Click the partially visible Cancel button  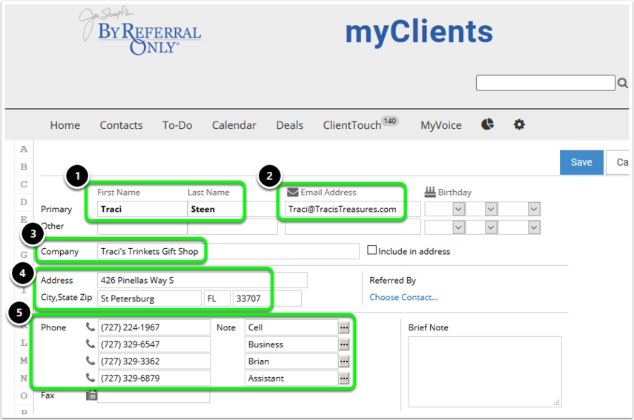[x=618, y=162]
